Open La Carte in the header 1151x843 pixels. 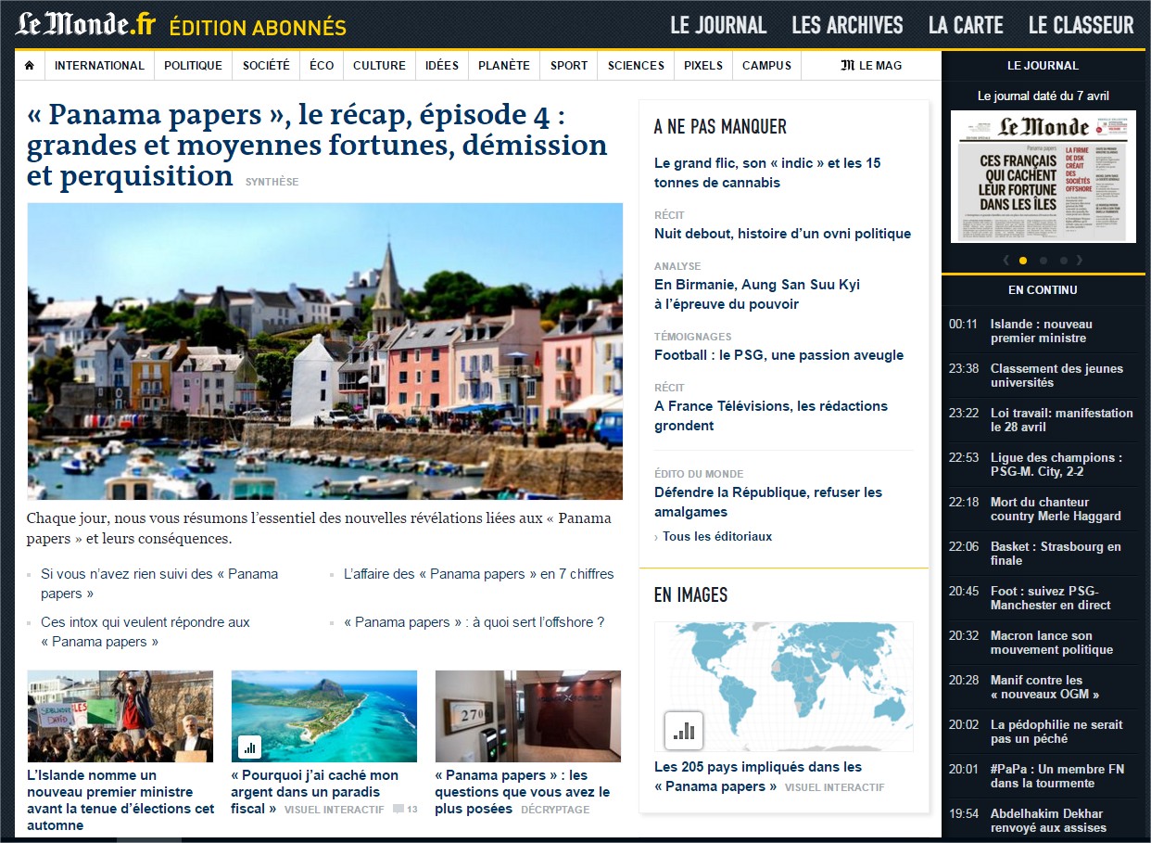click(x=966, y=25)
